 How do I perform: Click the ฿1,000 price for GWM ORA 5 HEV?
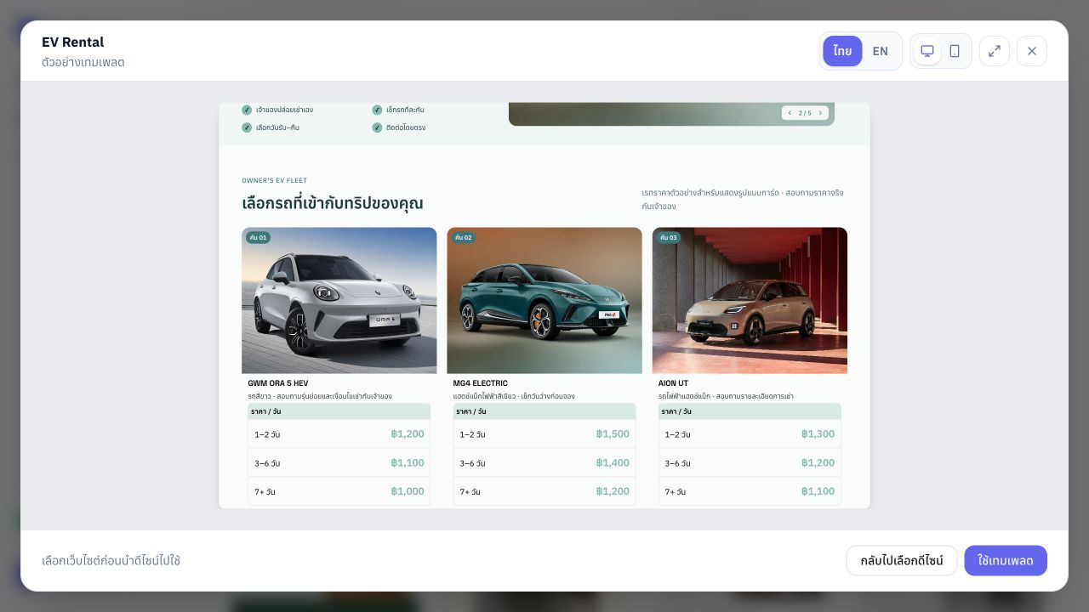[x=408, y=491]
